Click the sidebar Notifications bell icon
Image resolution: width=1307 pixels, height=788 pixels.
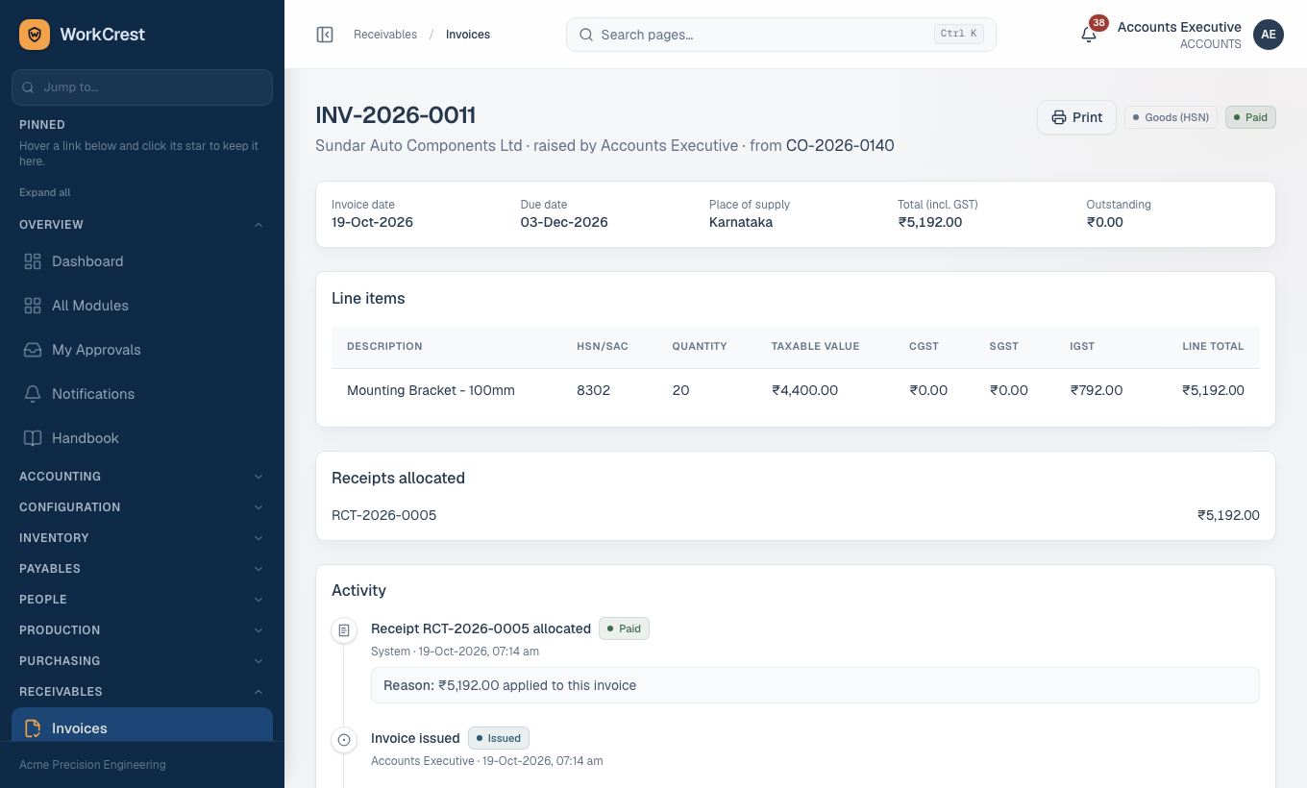pyautogui.click(x=33, y=394)
